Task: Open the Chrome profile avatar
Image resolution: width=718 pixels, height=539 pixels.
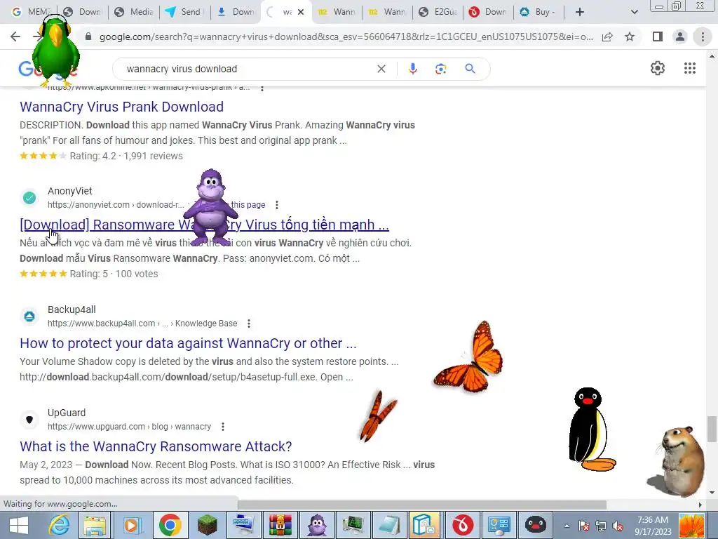Action: (x=680, y=36)
